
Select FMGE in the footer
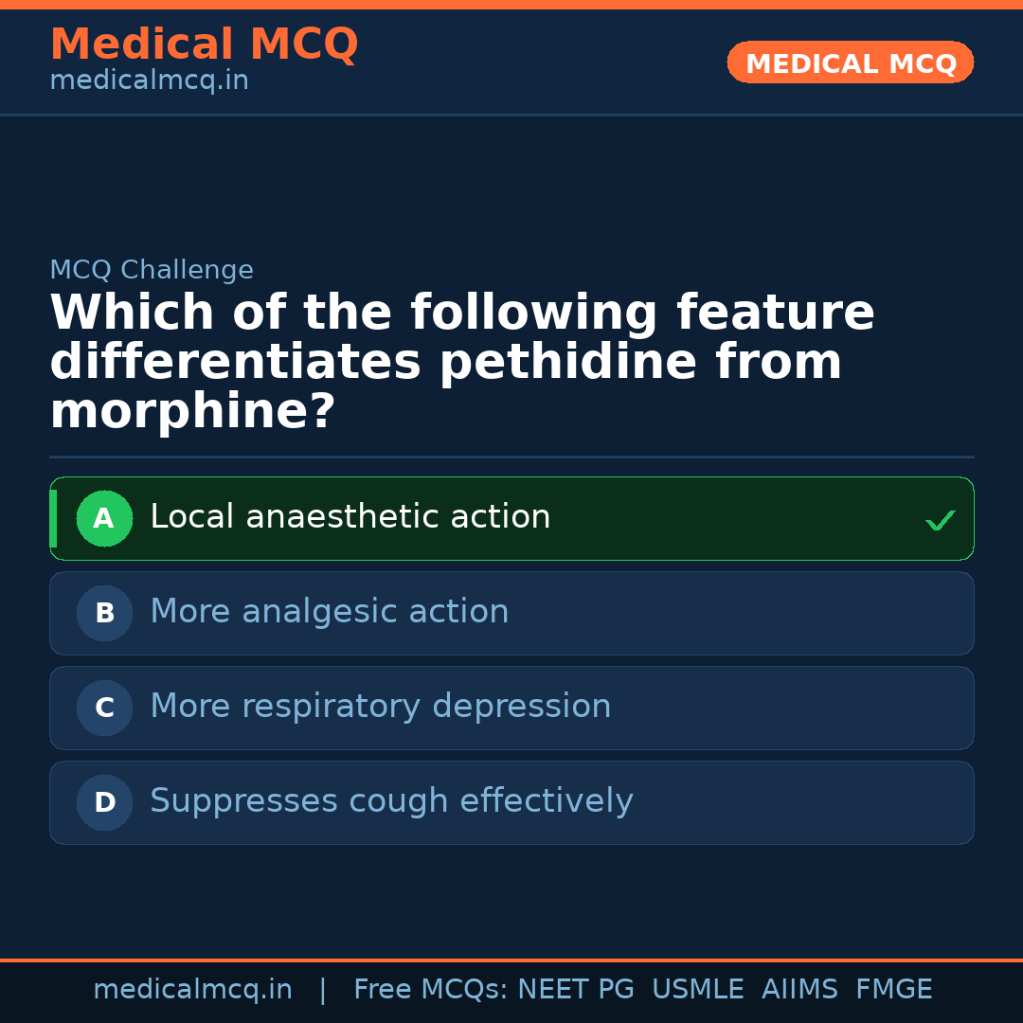[x=893, y=990]
